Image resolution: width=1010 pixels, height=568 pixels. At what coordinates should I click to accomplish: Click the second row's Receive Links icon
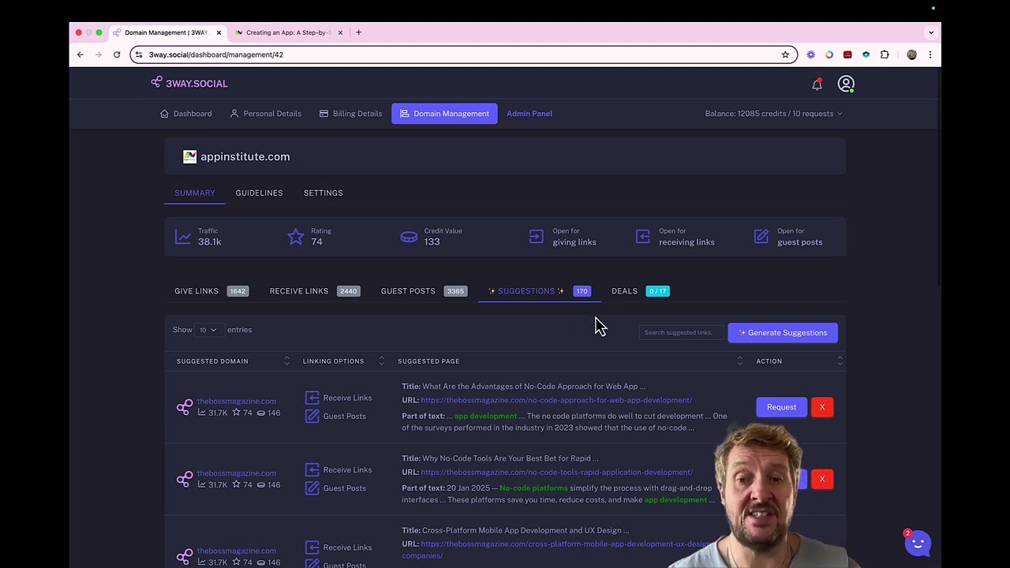click(x=312, y=469)
